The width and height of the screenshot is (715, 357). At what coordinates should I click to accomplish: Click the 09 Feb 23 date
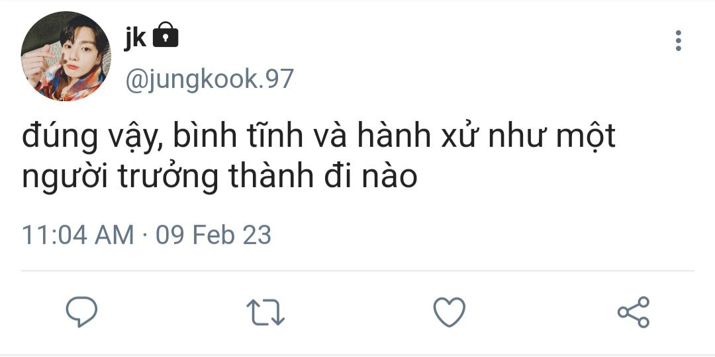tap(213, 235)
